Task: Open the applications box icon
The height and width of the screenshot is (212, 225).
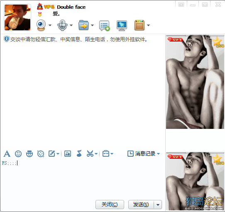Action: [x=139, y=25]
